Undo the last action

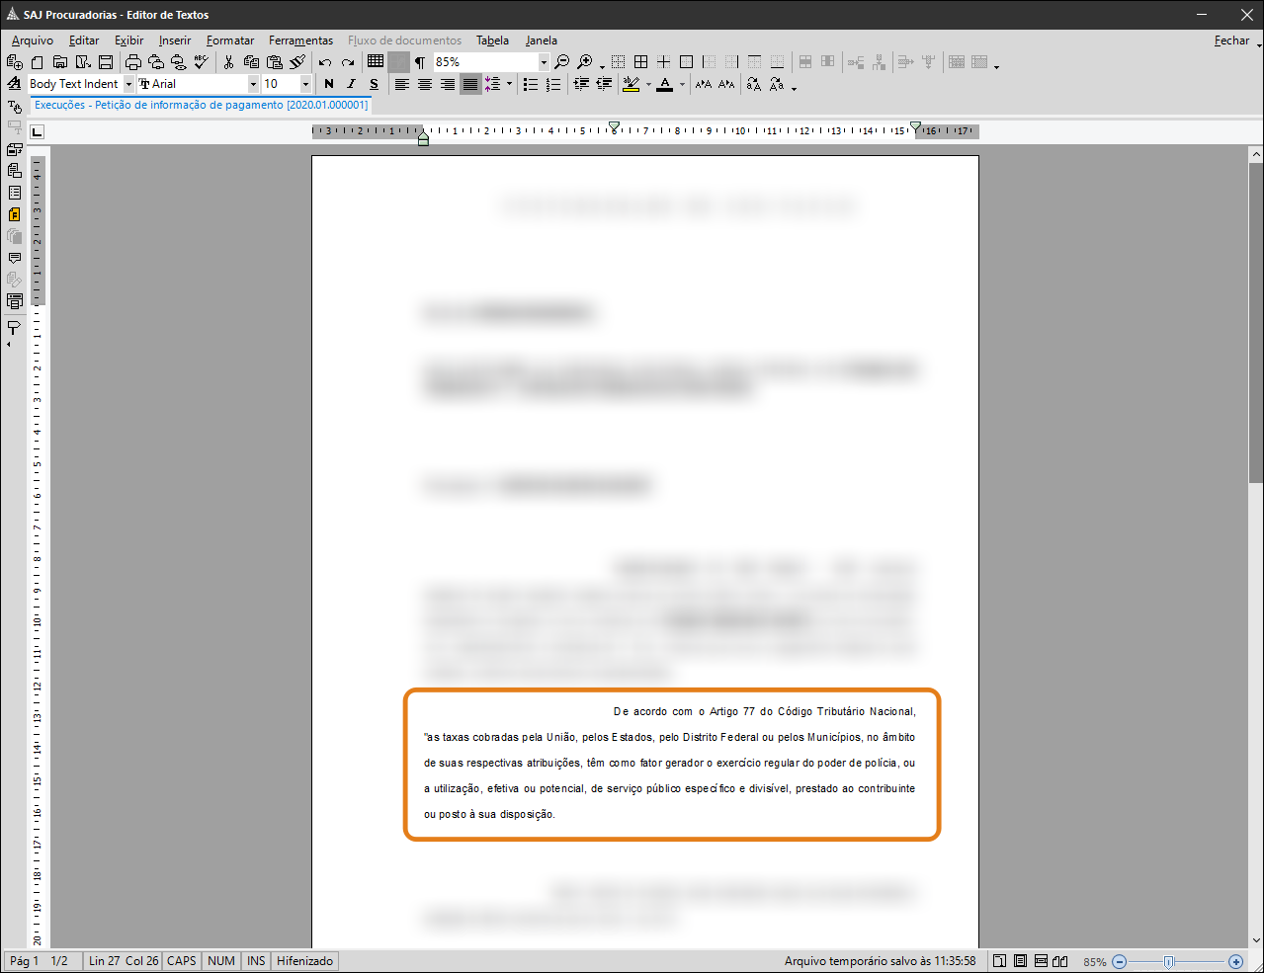pyautogui.click(x=325, y=62)
